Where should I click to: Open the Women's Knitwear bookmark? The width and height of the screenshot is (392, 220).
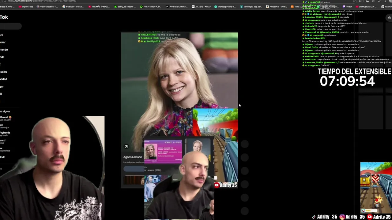pyautogui.click(x=176, y=7)
